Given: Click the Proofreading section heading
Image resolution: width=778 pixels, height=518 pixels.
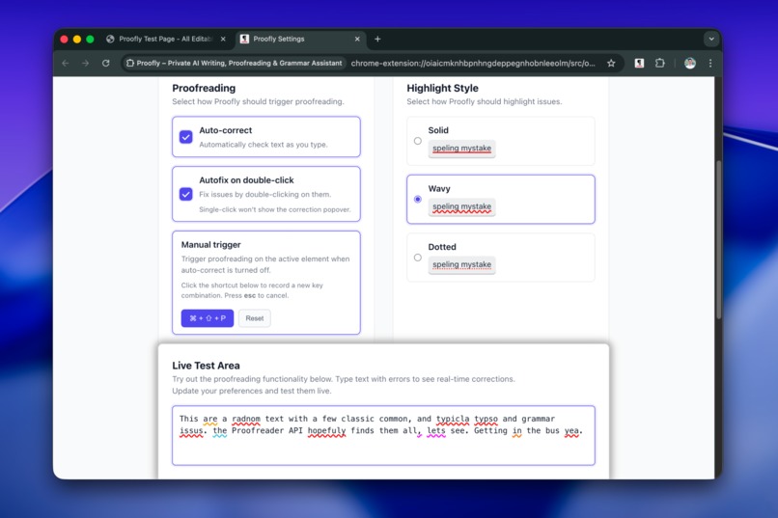Looking at the screenshot, I should point(204,88).
